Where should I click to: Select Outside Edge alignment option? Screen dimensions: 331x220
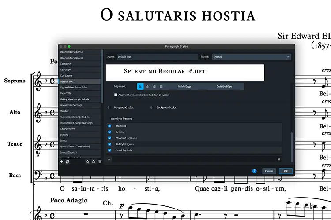(x=224, y=87)
